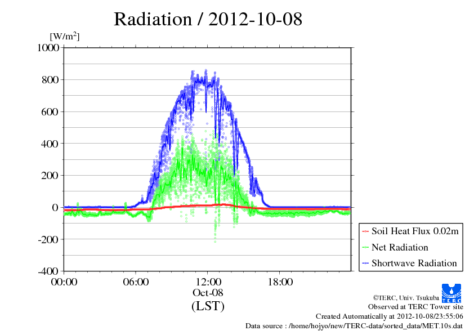474x335 pixels.
Task: Click the TERC logo icon
Action: click(x=451, y=293)
